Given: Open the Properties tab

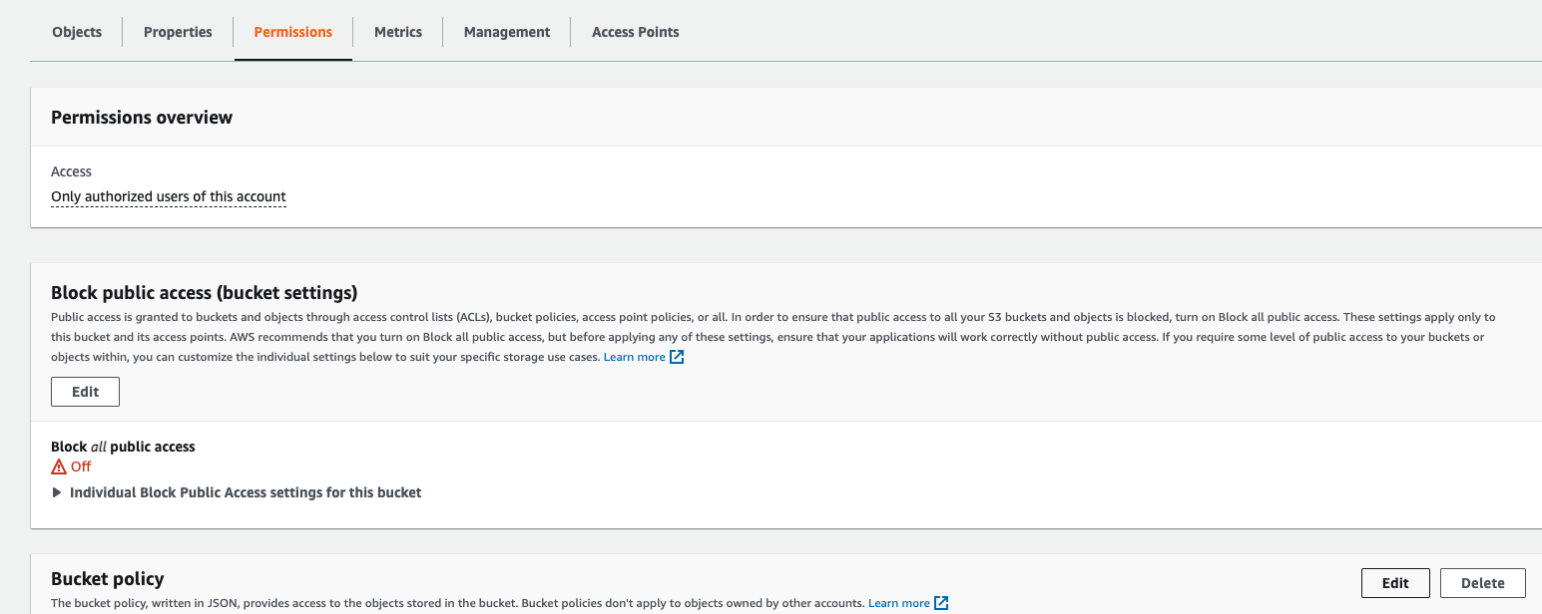Looking at the screenshot, I should point(177,31).
